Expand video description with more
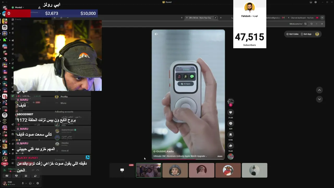334x188 pixels. (220, 156)
